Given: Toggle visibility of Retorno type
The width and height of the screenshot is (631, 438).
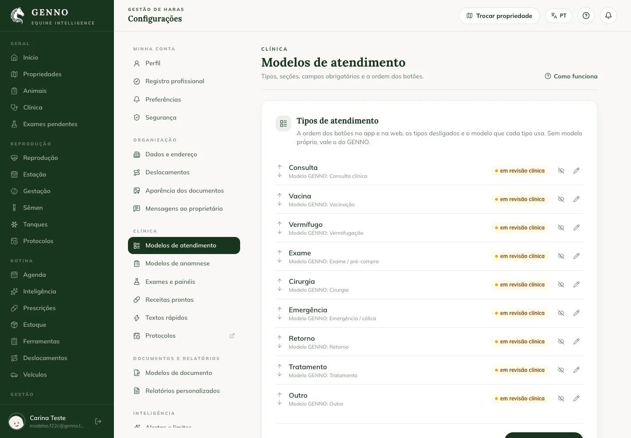Looking at the screenshot, I should pos(561,342).
